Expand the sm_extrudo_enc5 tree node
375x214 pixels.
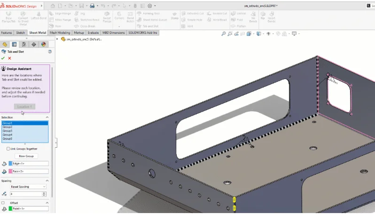(x=57, y=39)
